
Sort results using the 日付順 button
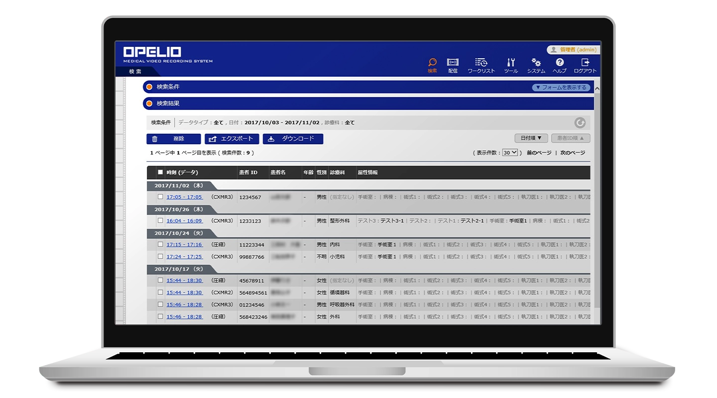(x=531, y=138)
